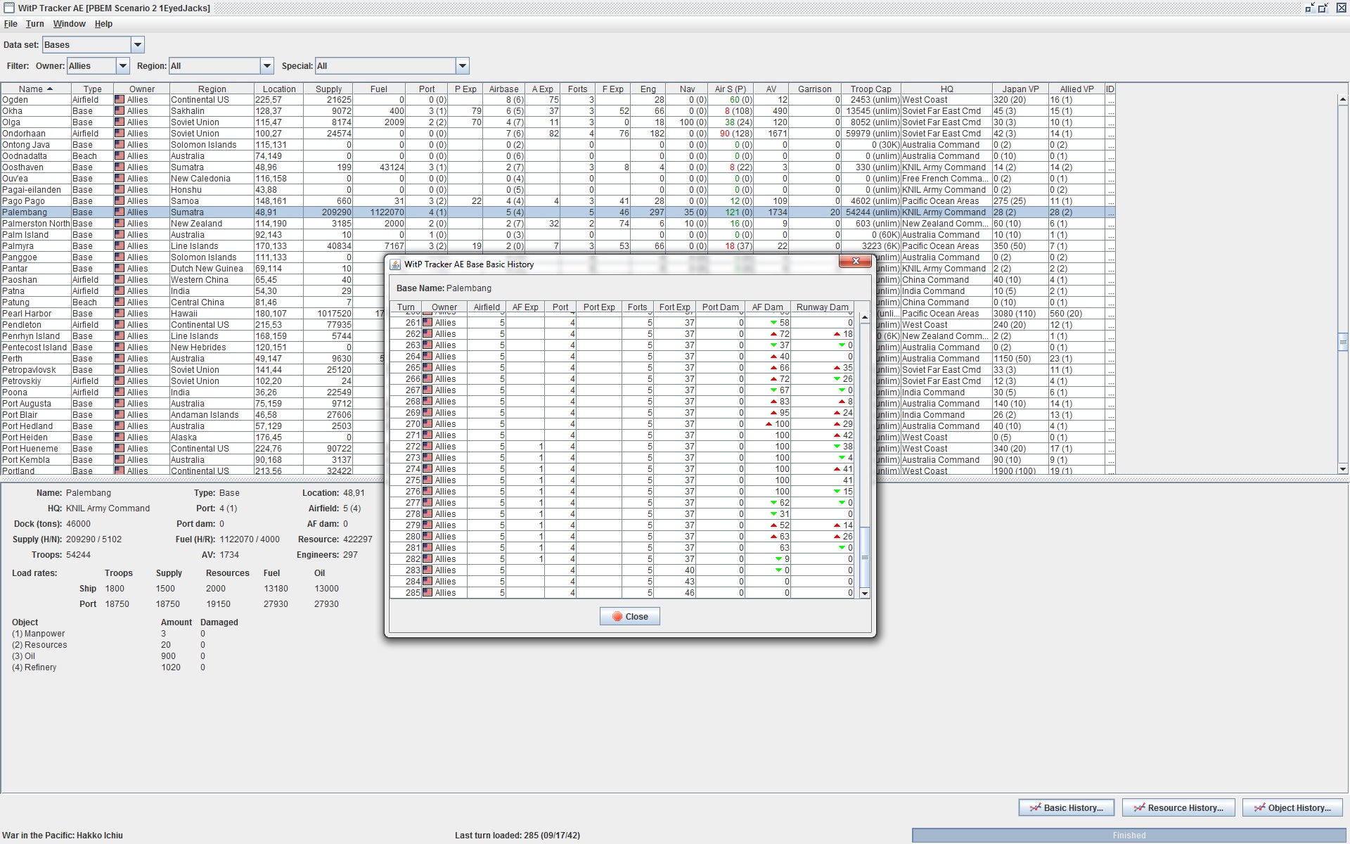1350x844 pixels.
Task: Open the Data set dropdown
Action: pyautogui.click(x=138, y=45)
